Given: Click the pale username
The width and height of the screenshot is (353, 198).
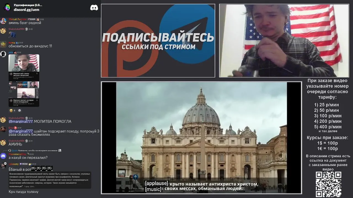Looking at the screenshot, I should click(x=11, y=53).
